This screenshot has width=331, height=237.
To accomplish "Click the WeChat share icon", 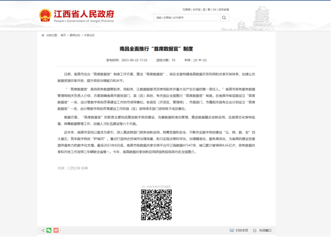I will (49, 230).
